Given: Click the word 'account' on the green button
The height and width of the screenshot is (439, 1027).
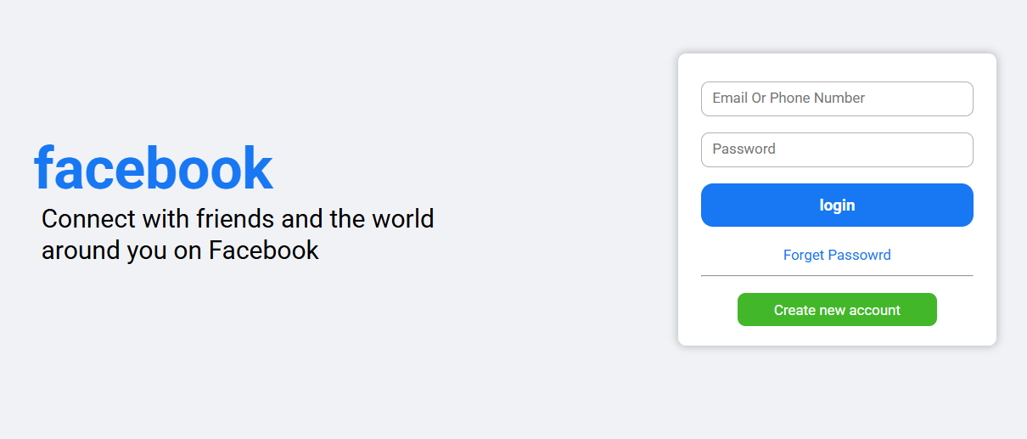Looking at the screenshot, I should coord(871,310).
